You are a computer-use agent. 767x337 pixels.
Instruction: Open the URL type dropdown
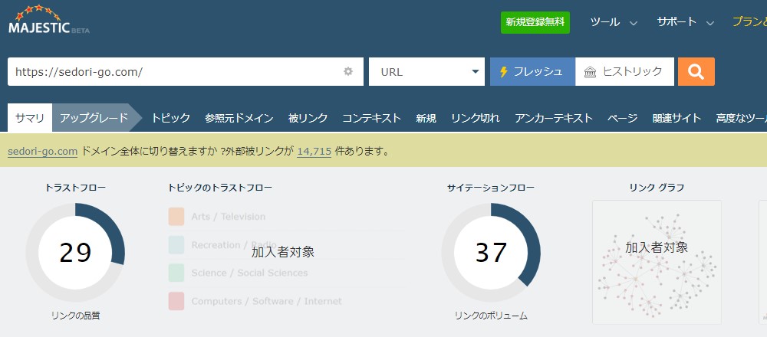(x=426, y=72)
